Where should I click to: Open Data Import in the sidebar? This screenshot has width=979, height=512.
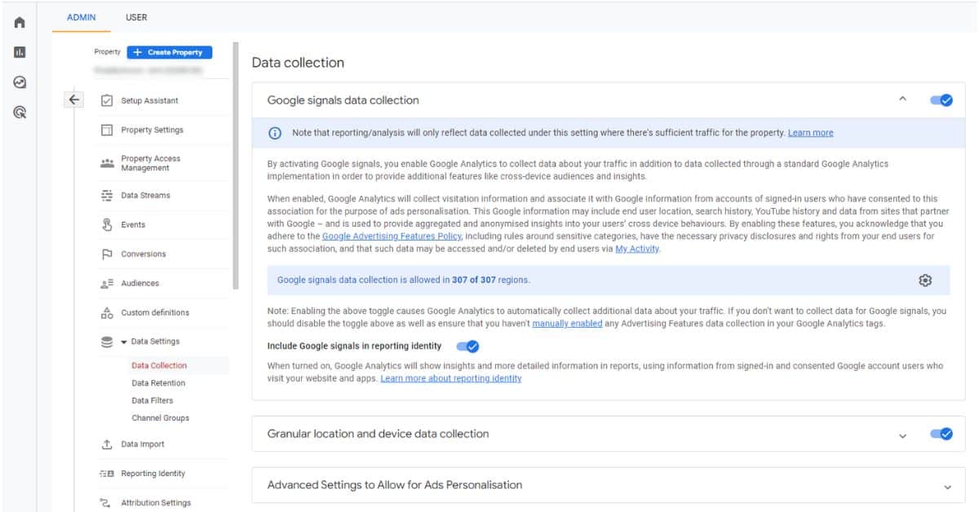143,444
